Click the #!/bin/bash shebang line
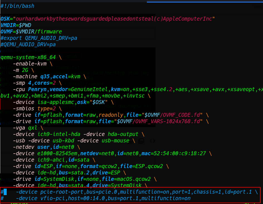 tap(18, 6)
